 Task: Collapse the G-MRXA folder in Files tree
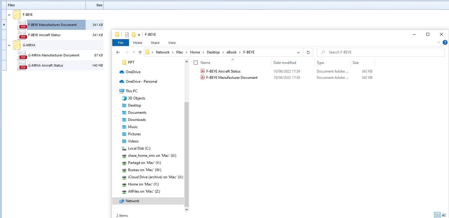pyautogui.click(x=9, y=45)
